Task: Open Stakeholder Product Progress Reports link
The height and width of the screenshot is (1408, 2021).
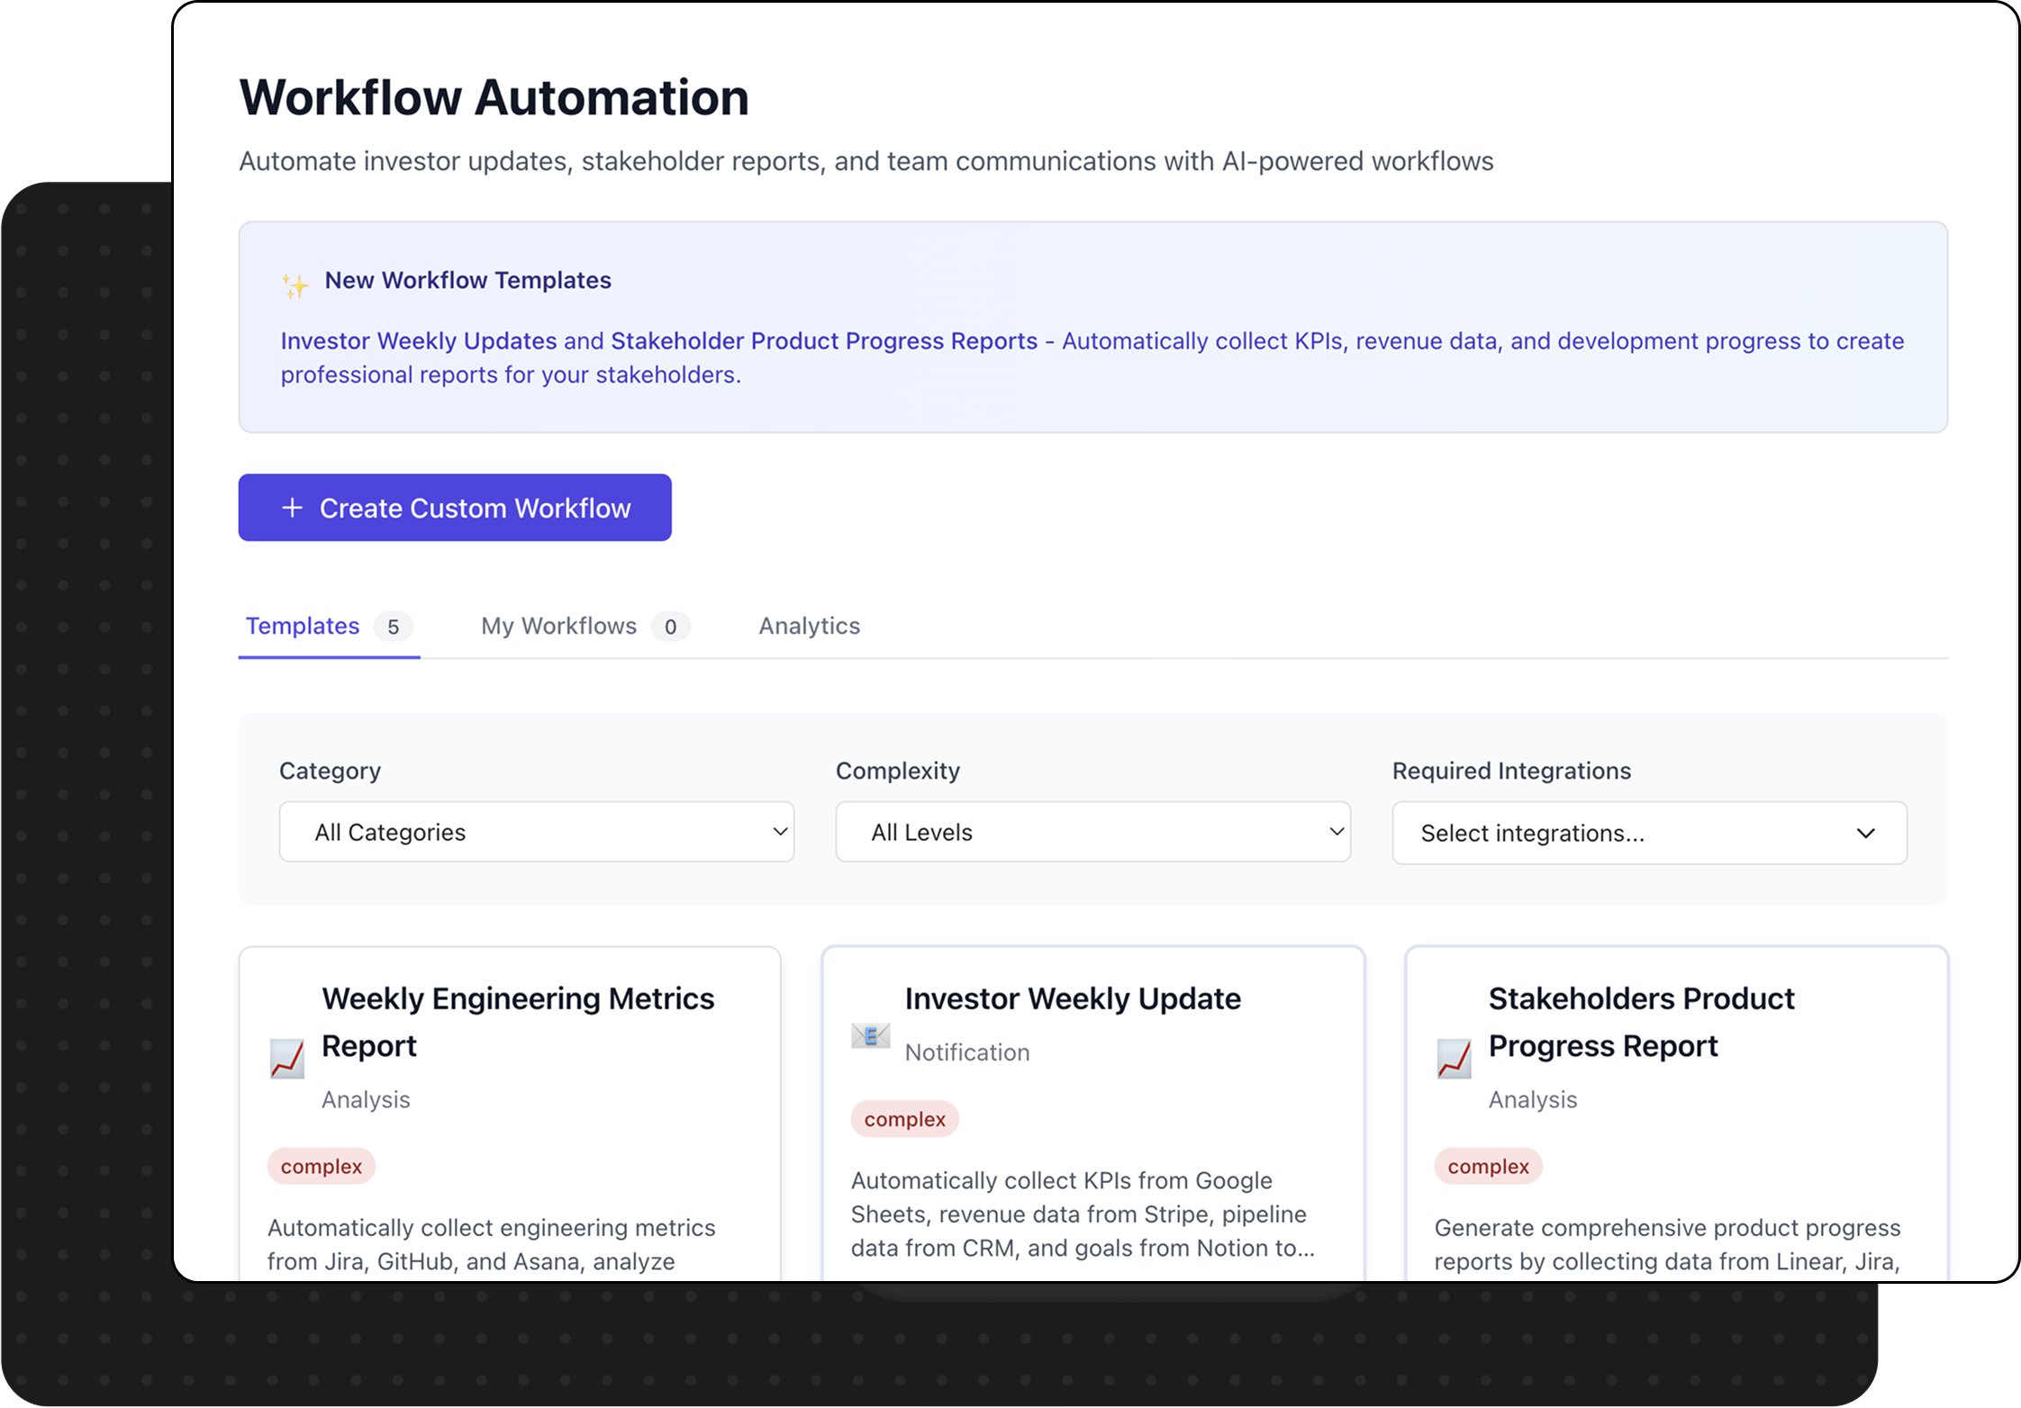Action: pyautogui.click(x=823, y=341)
